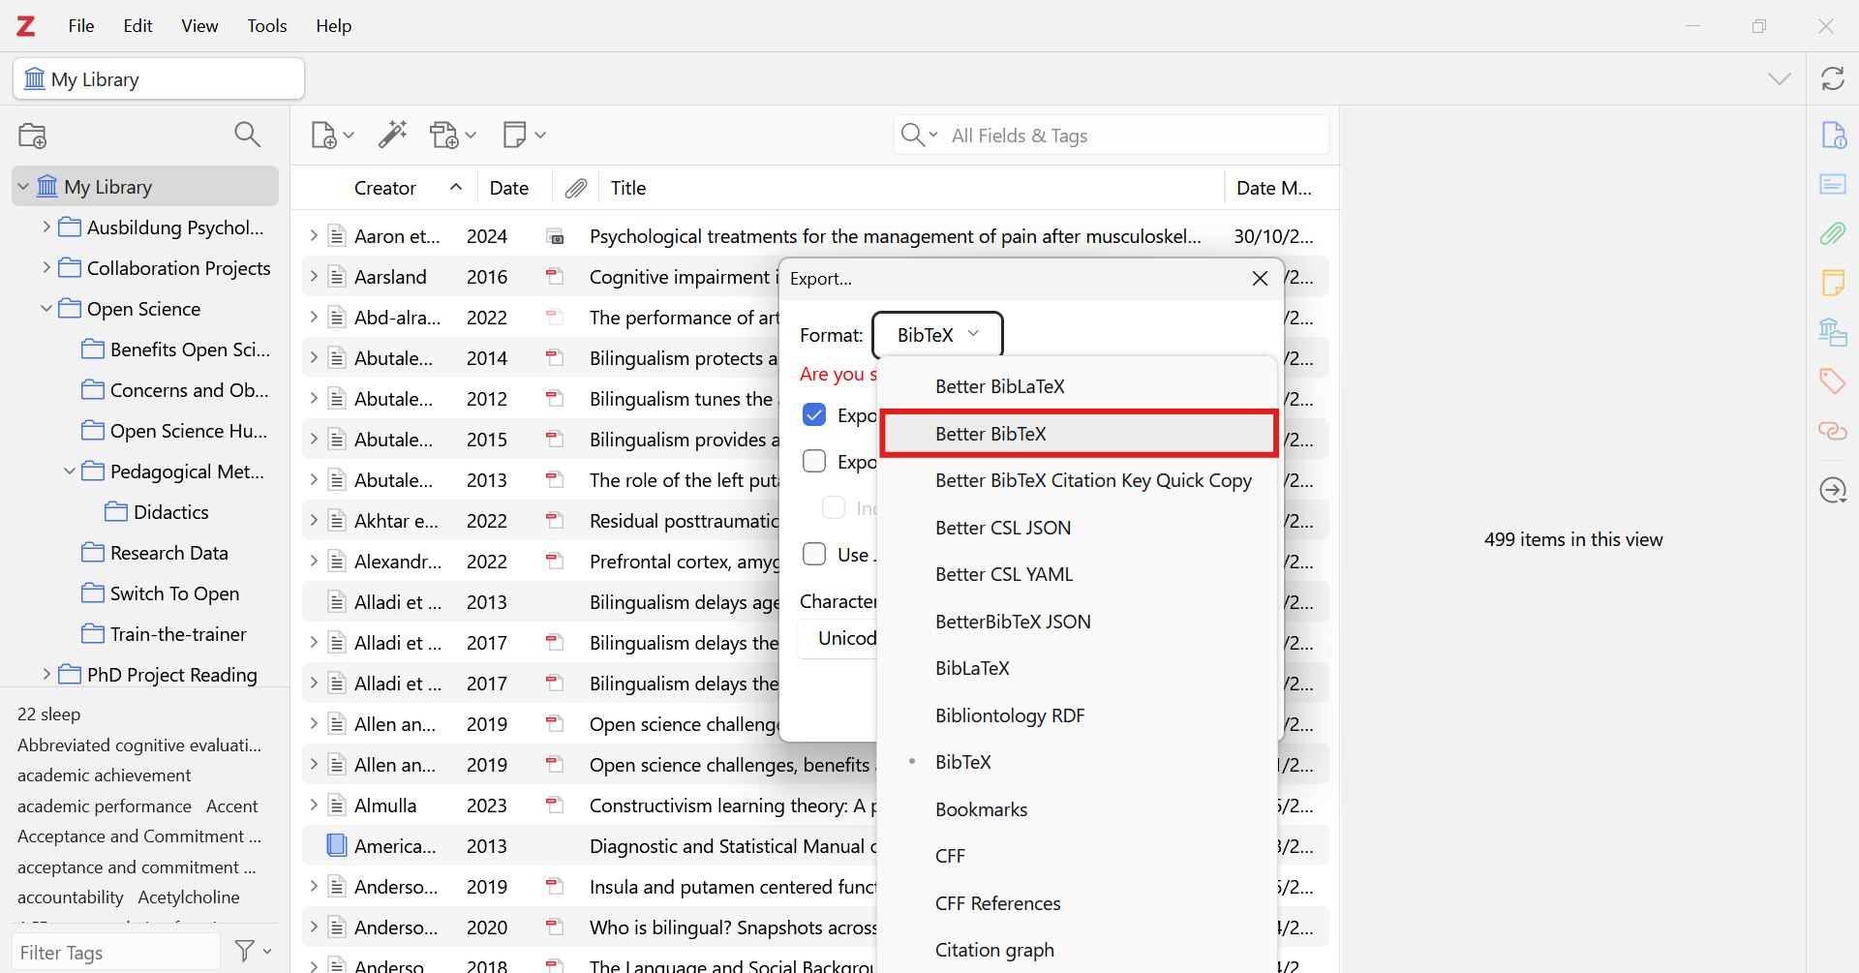This screenshot has width=1859, height=973.
Task: Choose Better BibTeX Citation Key Quick Copy
Action: point(1079,480)
